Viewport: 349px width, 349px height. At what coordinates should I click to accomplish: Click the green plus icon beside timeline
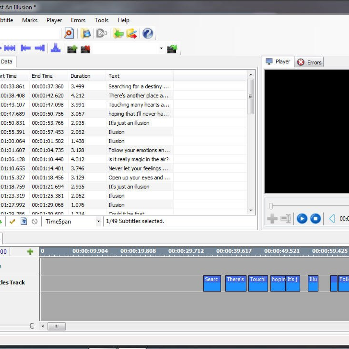click(30, 252)
